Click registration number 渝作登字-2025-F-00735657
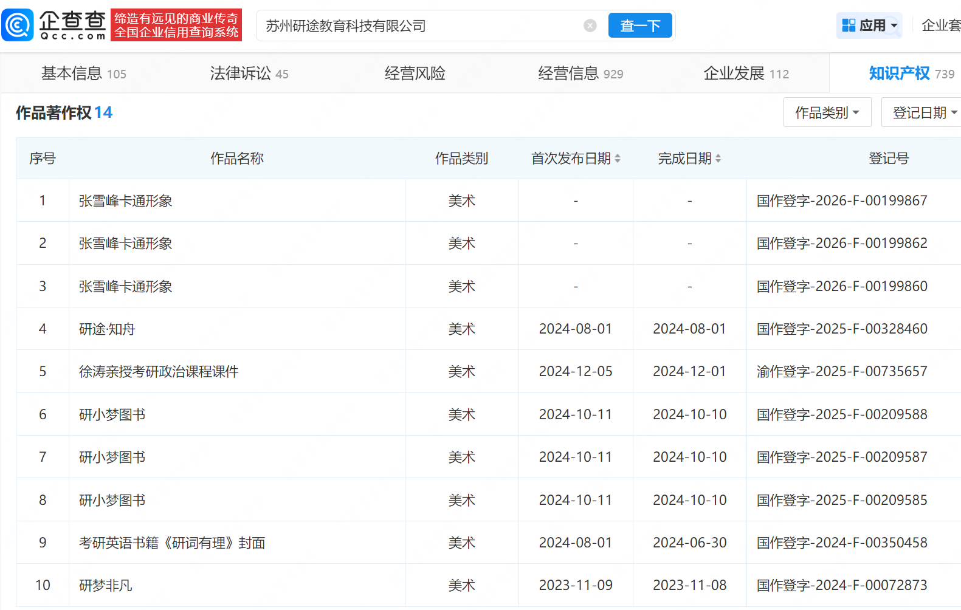This screenshot has height=610, width=961. (842, 371)
